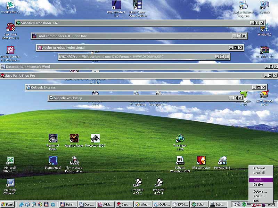Click the ProgDVB 4.32.2 desktop icon
Image resolution: width=278 pixels, height=208 pixels.
pyautogui.click(x=138, y=187)
